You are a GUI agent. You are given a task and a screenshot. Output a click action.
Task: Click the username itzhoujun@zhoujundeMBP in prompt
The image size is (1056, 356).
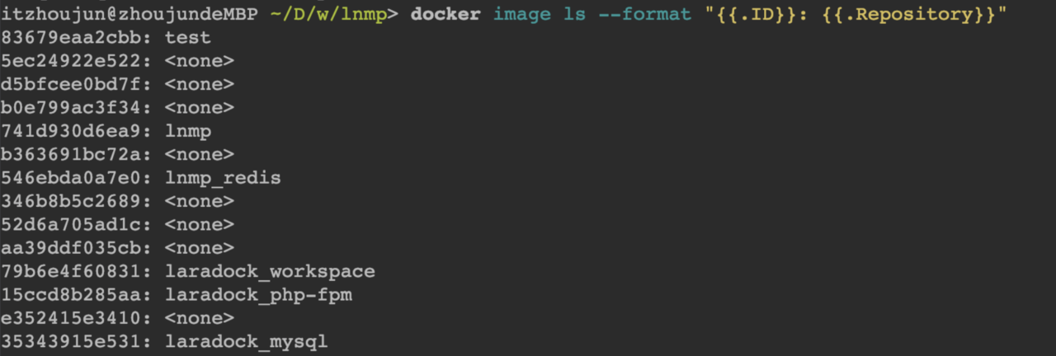tap(130, 15)
